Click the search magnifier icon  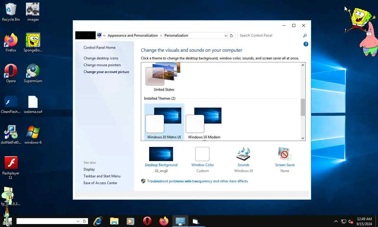point(305,35)
